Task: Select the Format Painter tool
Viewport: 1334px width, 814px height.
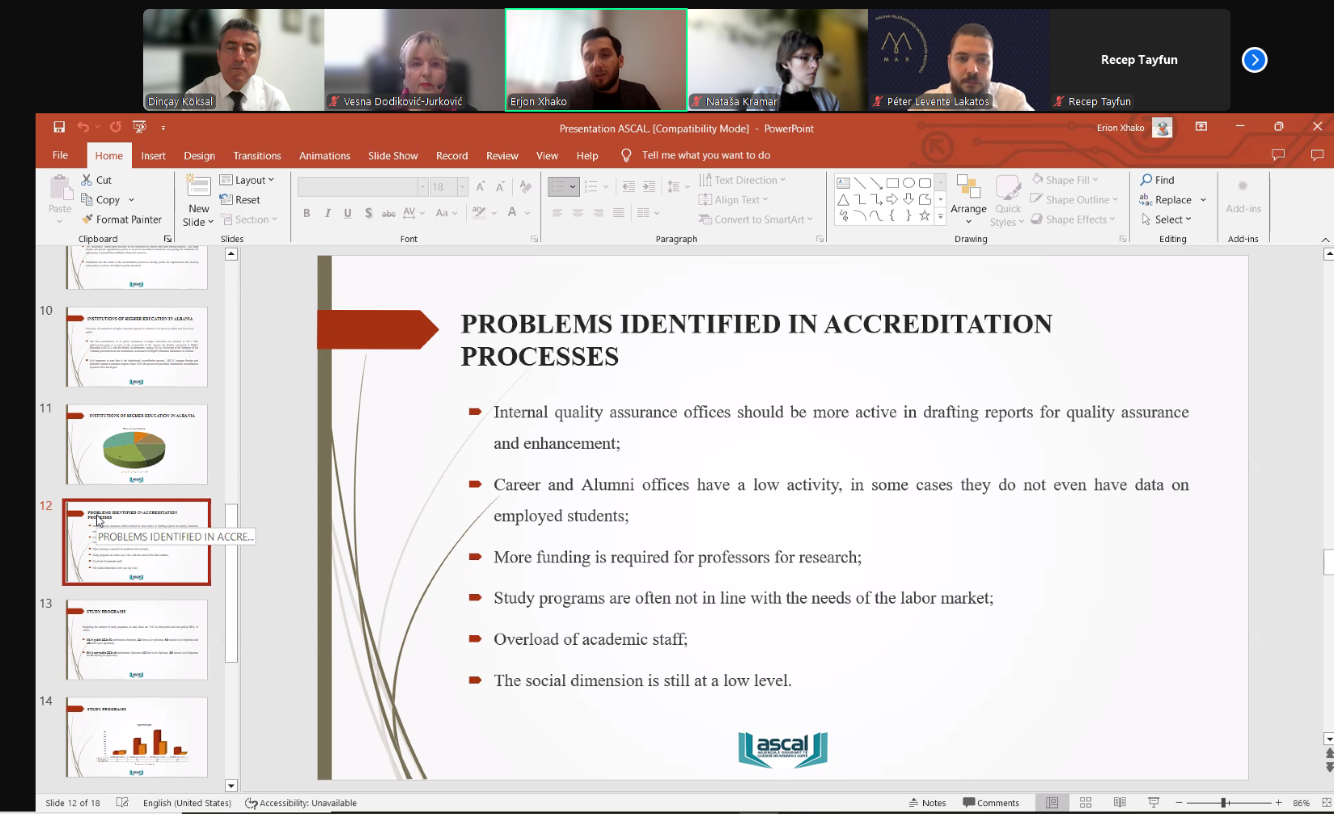Action: tap(121, 219)
